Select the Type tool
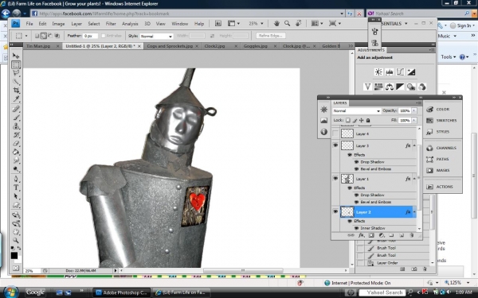The image size is (478, 298). (16, 188)
